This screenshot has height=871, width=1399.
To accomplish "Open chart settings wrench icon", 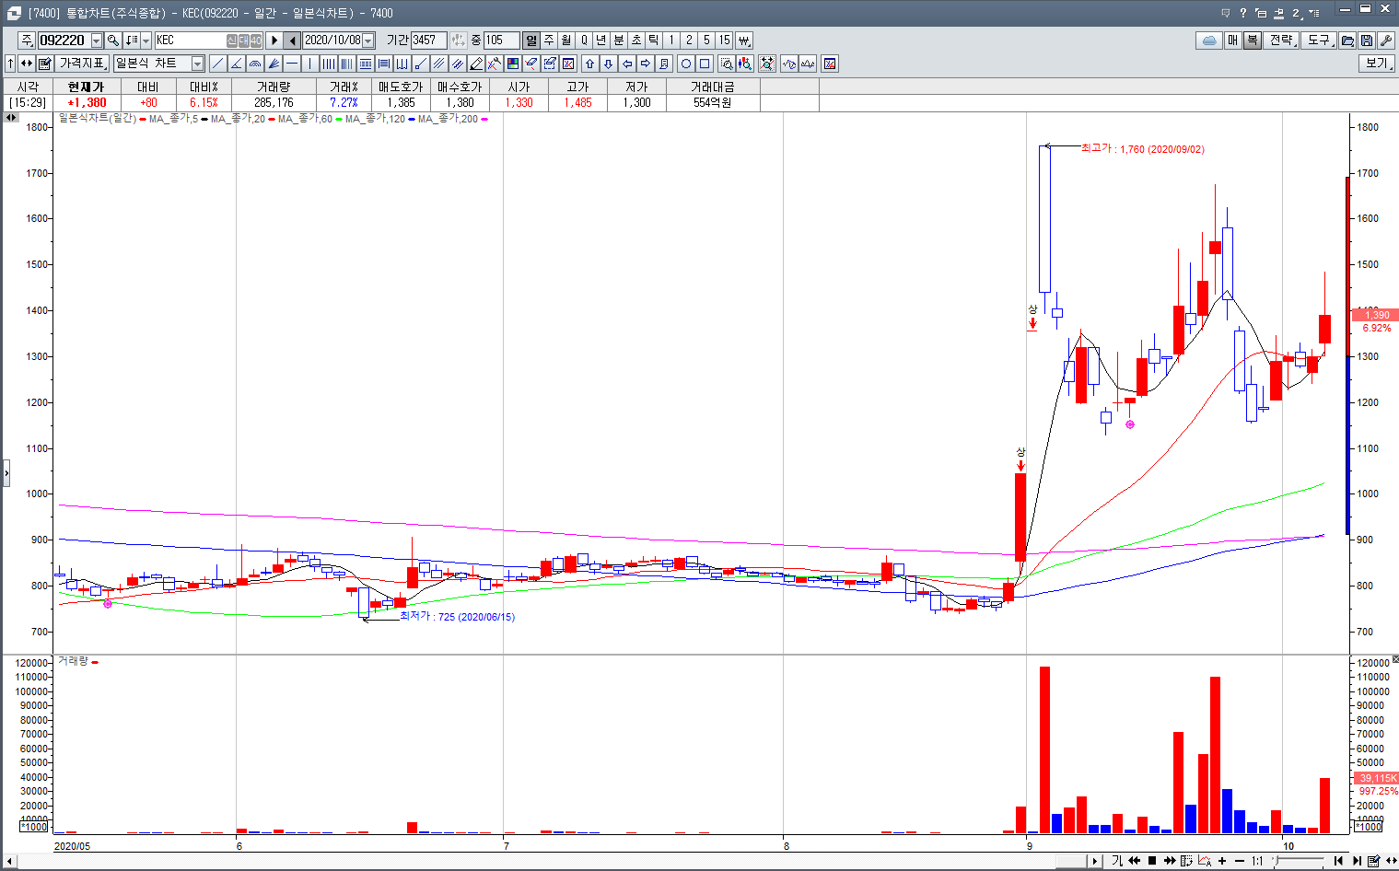I will click(x=1386, y=41).
